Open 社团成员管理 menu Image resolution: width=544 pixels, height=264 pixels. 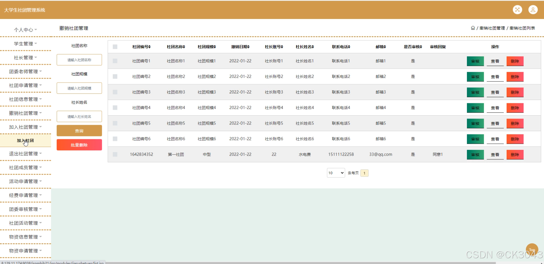(x=25, y=167)
